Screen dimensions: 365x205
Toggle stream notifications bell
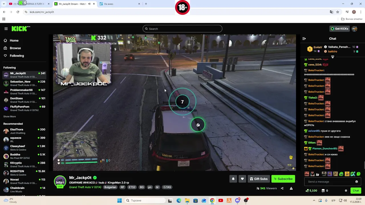pyautogui.click(x=233, y=179)
